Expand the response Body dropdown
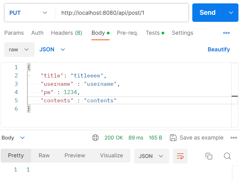 [x=13, y=138]
